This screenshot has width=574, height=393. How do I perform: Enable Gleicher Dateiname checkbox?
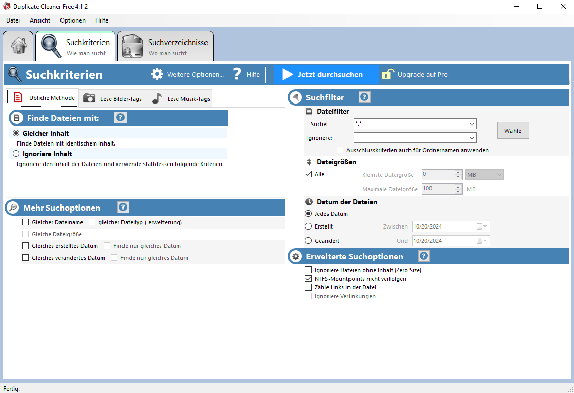(x=25, y=222)
